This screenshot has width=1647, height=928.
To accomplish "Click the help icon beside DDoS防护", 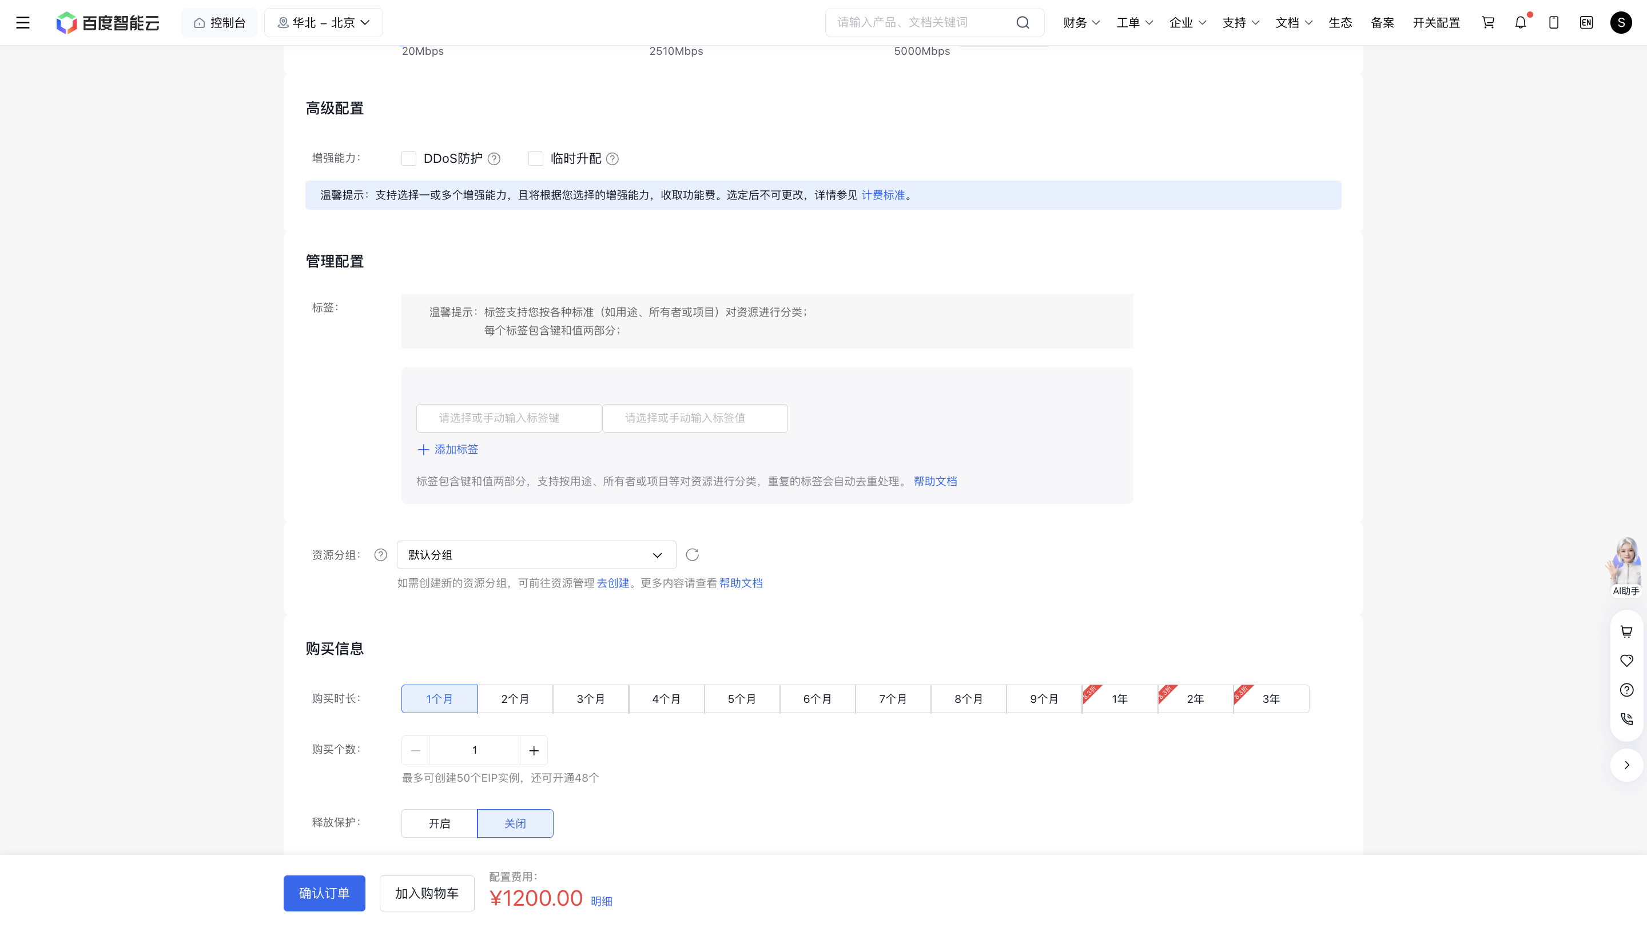I will (494, 158).
